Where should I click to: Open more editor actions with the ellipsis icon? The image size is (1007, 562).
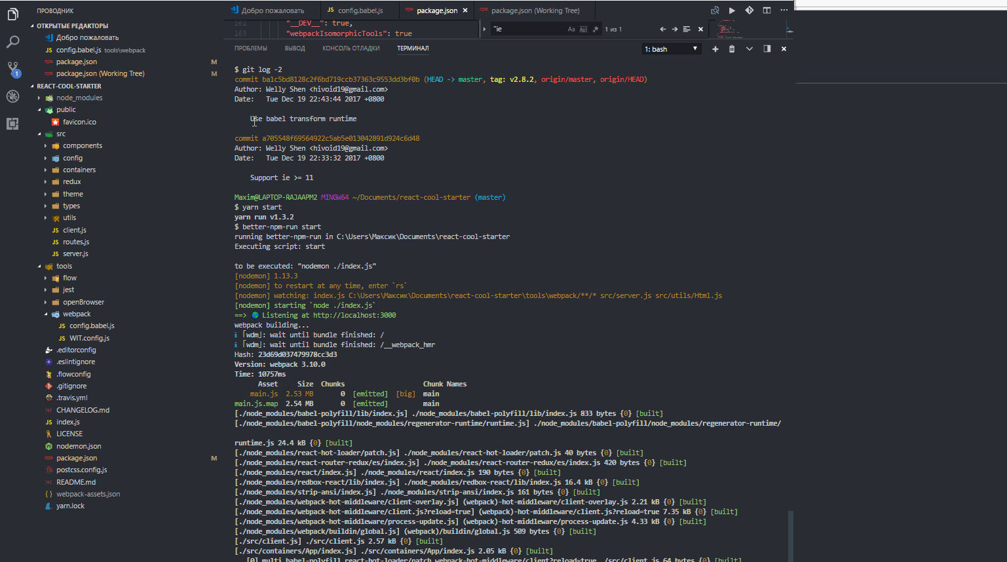784,10
